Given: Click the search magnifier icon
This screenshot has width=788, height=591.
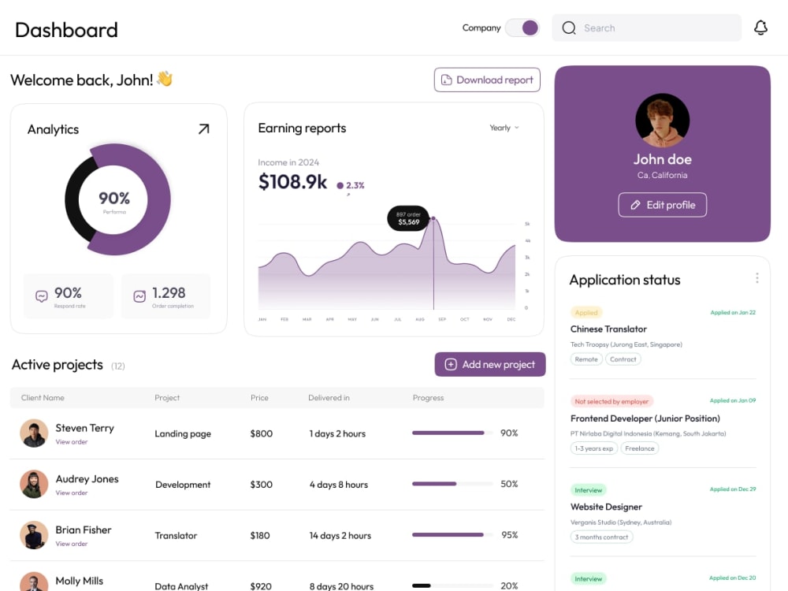Looking at the screenshot, I should (x=568, y=28).
